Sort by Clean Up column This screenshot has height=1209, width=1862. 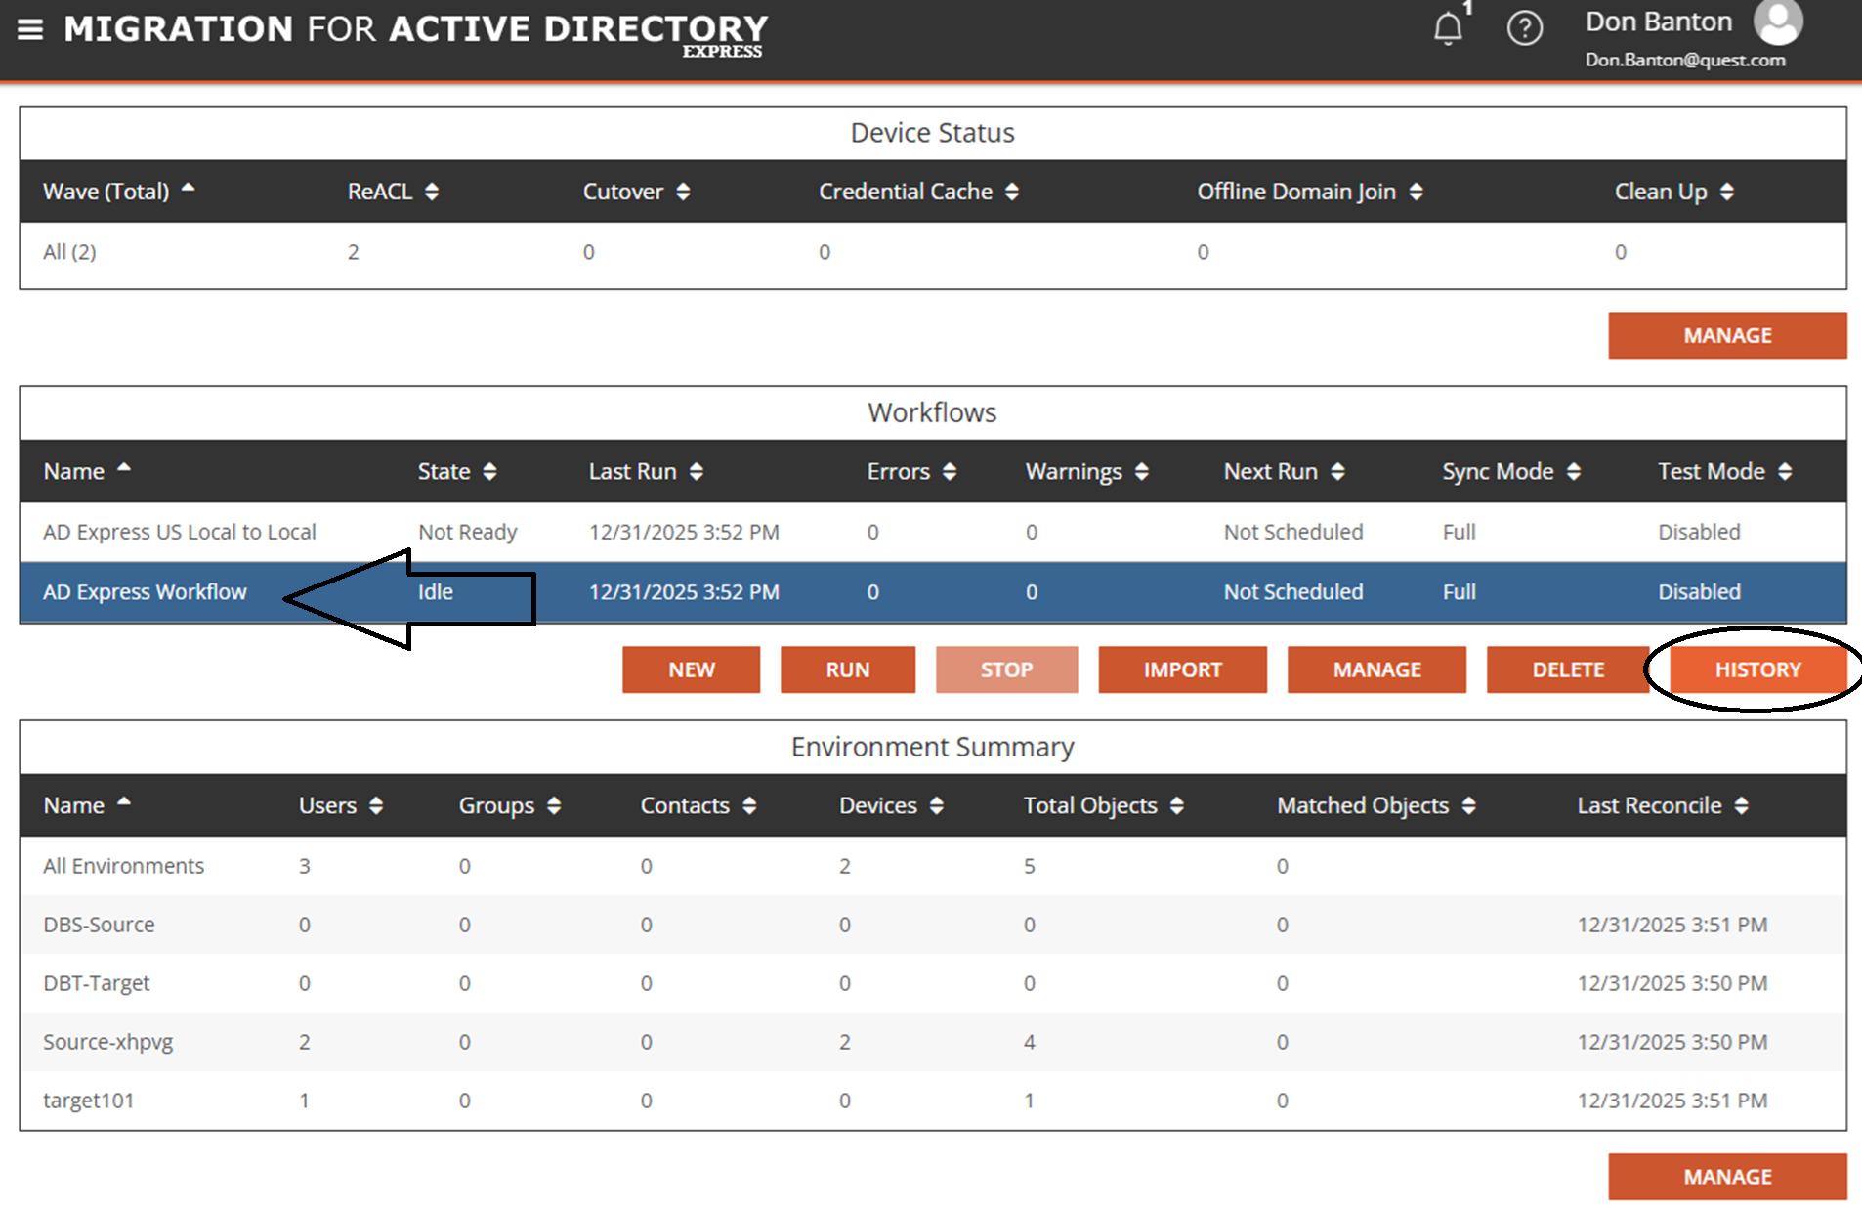coord(1673,192)
